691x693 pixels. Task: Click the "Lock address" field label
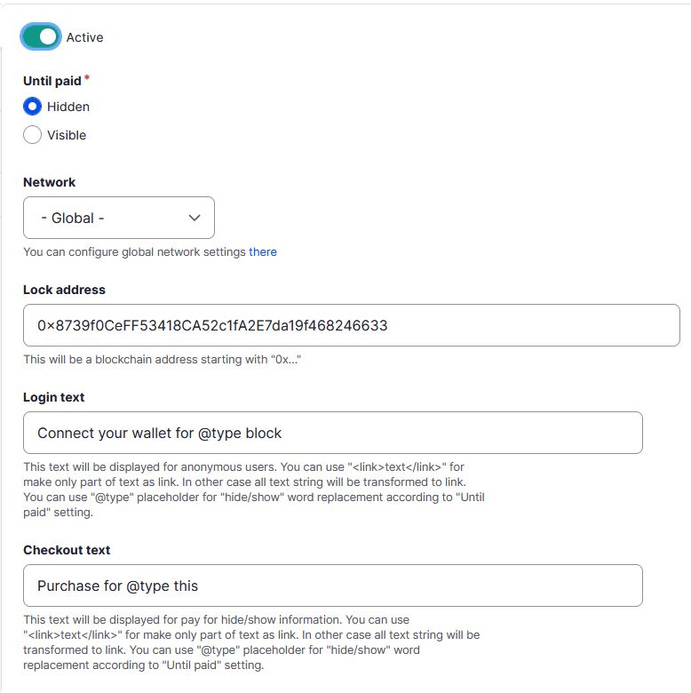click(64, 290)
